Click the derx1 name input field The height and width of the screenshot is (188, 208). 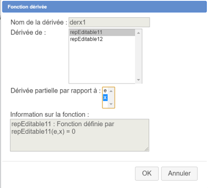pos(109,22)
